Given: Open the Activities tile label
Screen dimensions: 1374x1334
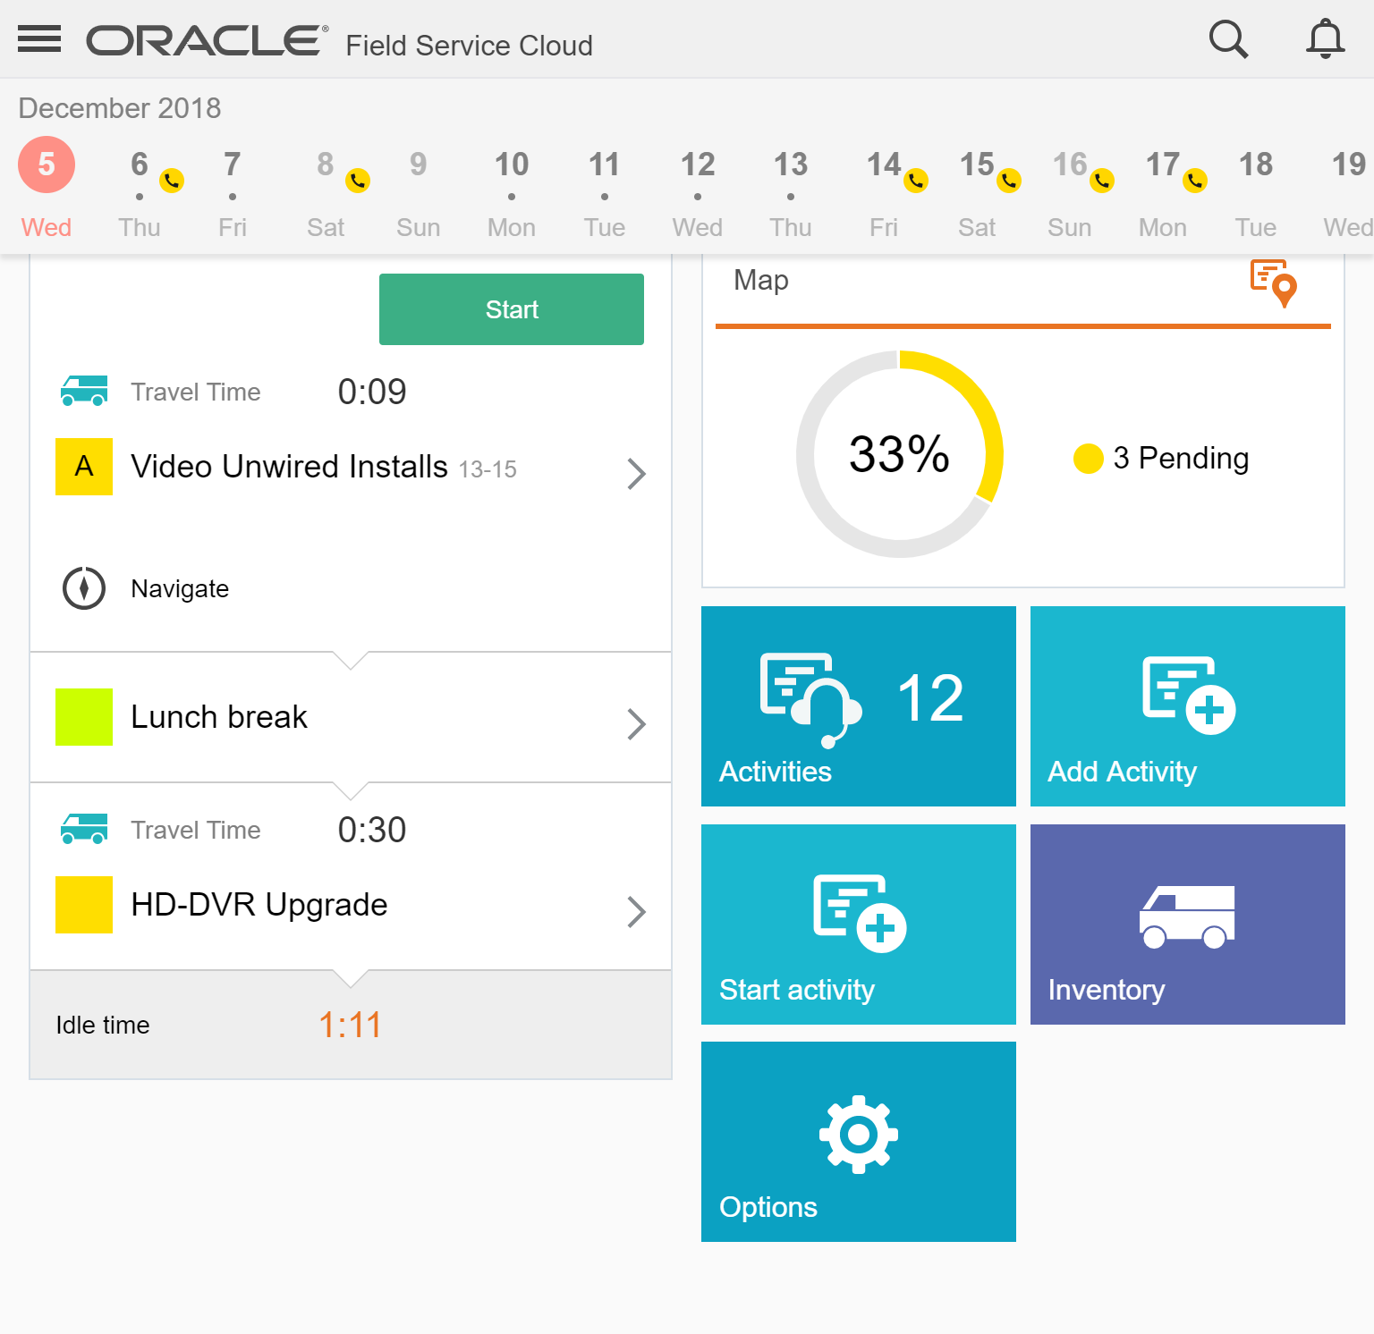Looking at the screenshot, I should click(x=776, y=772).
